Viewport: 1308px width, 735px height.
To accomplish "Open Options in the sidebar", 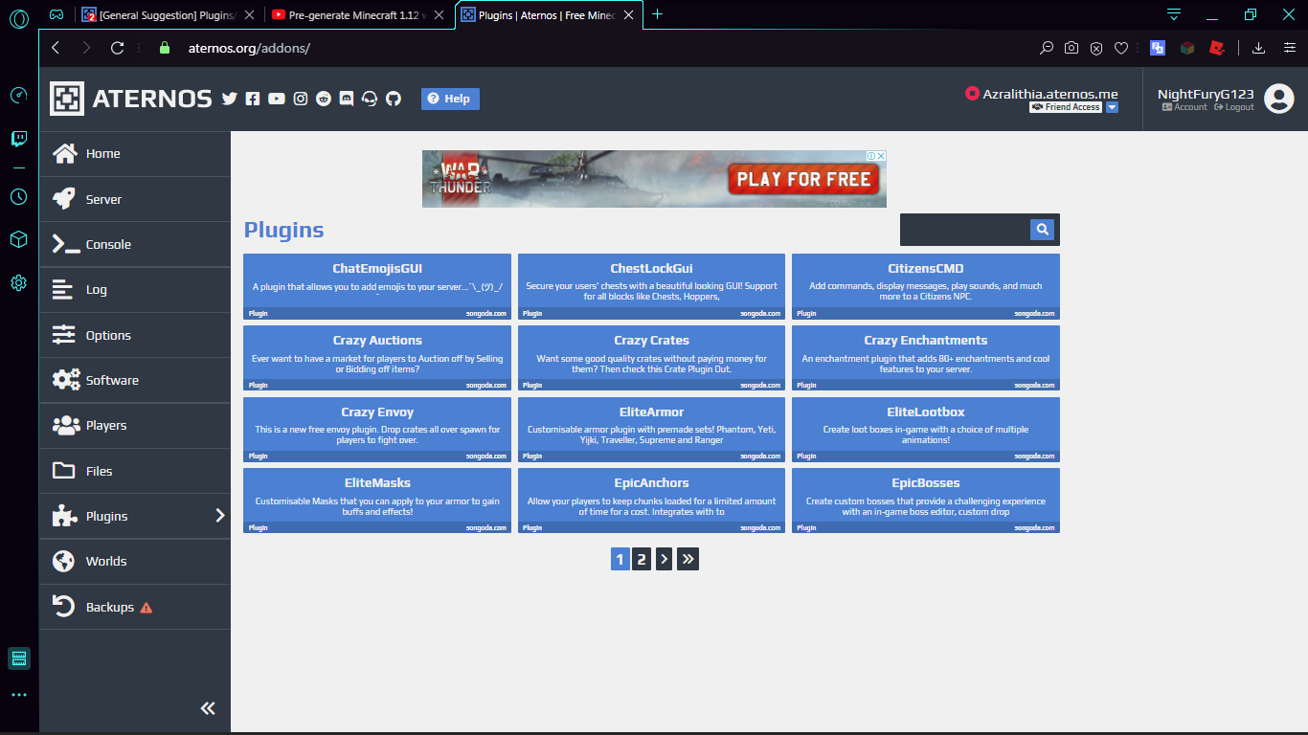I will pyautogui.click(x=135, y=335).
